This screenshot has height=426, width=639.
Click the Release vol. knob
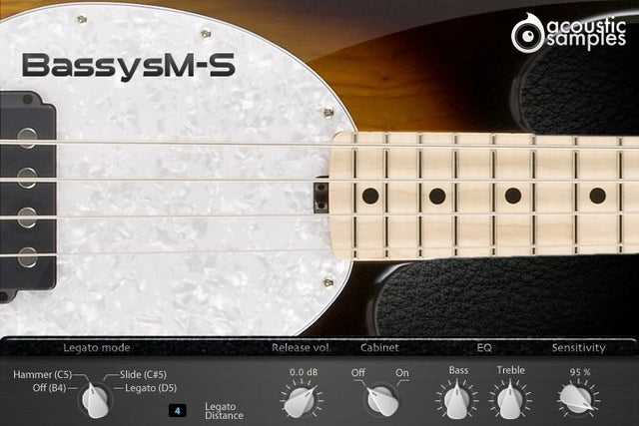point(299,401)
